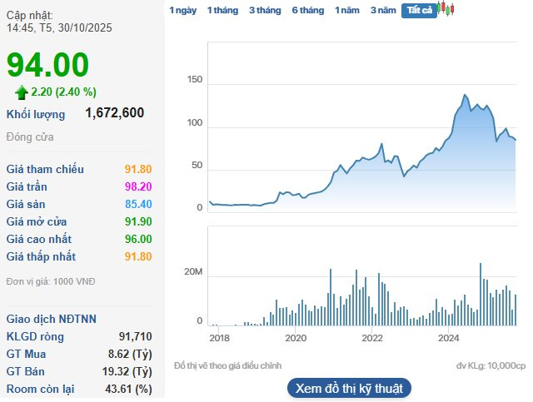The image size is (533, 402).
Task: Click the price chart peak near 2024
Action: pyautogui.click(x=464, y=95)
